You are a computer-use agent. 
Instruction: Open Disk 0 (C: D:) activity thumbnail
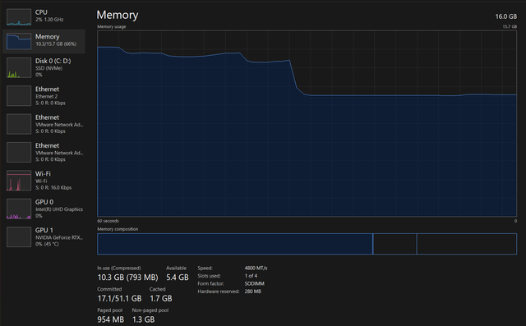19,67
